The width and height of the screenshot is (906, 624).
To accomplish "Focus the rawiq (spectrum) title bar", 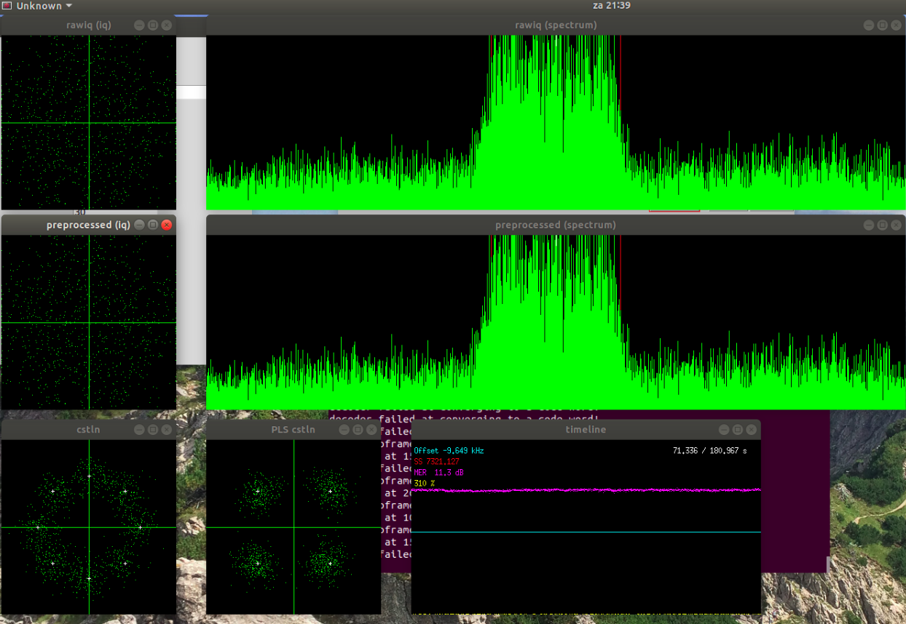I will [x=556, y=25].
